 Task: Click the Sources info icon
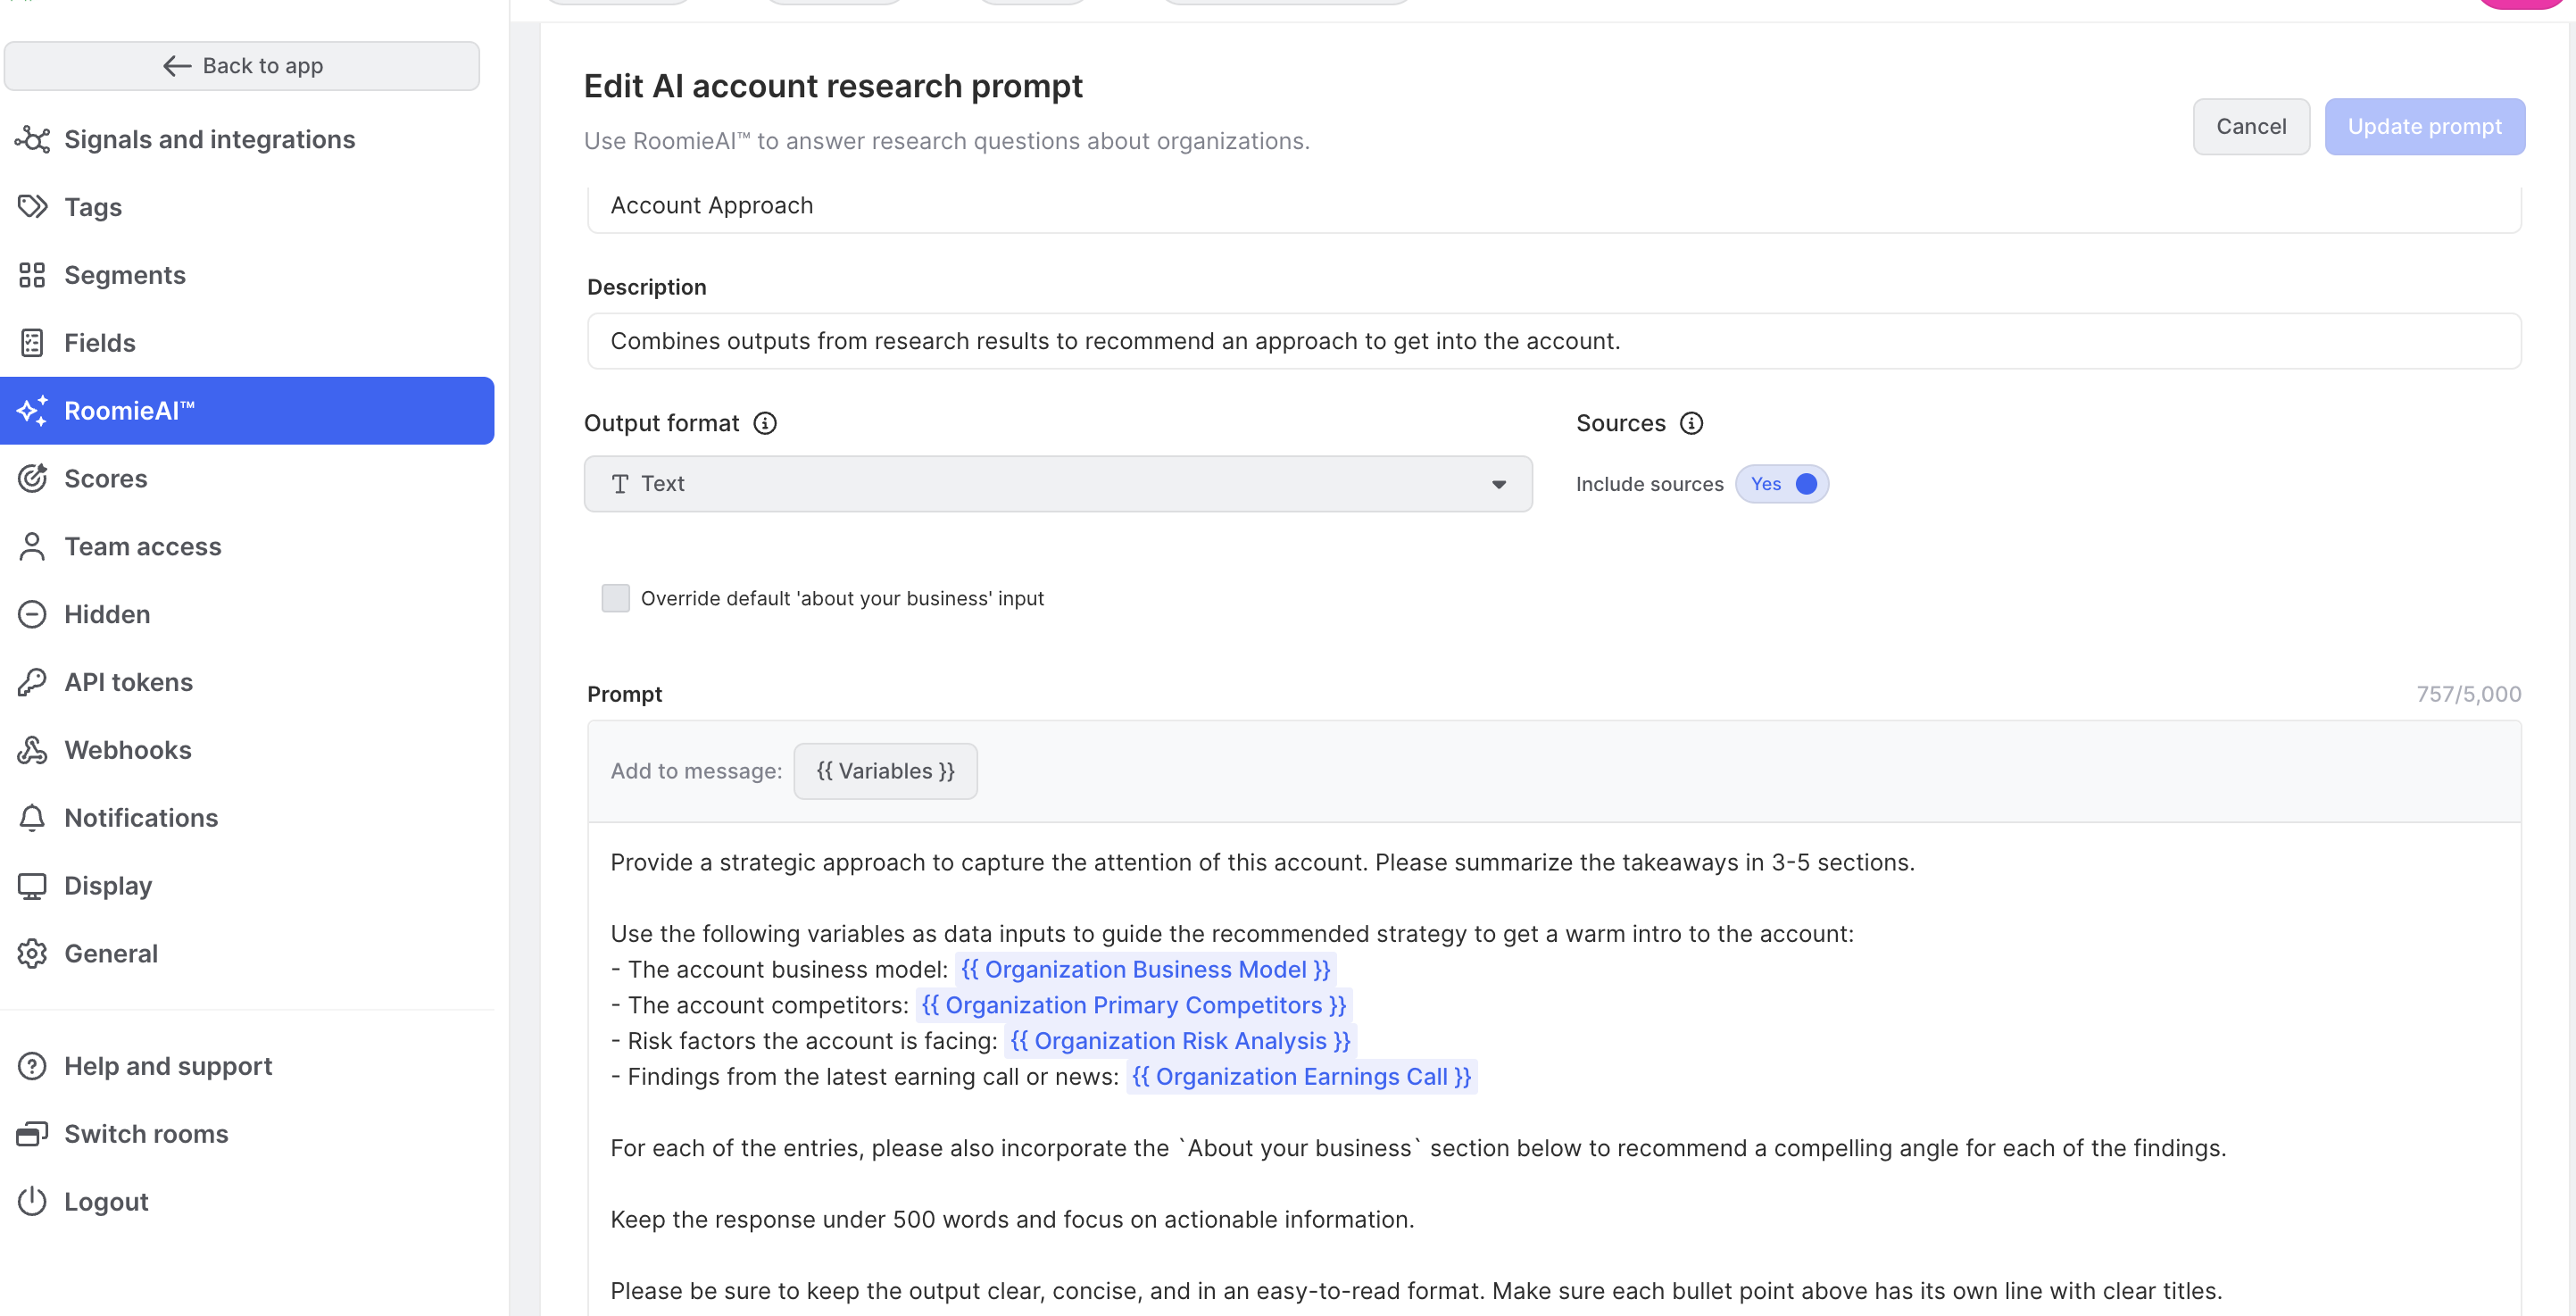pos(1691,423)
